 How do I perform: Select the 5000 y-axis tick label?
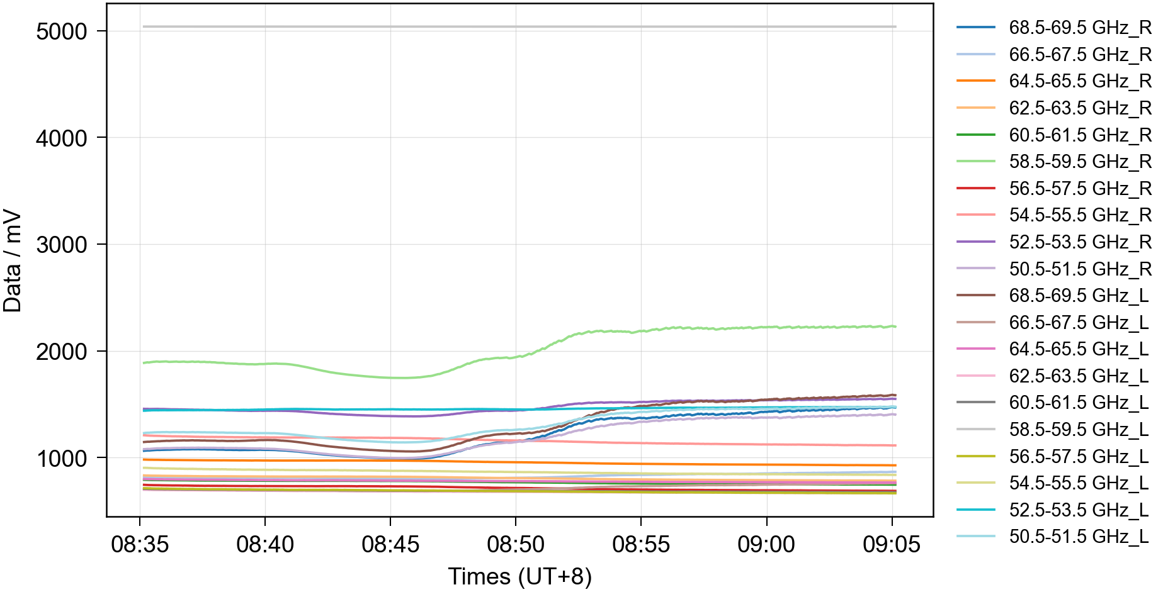[61, 31]
